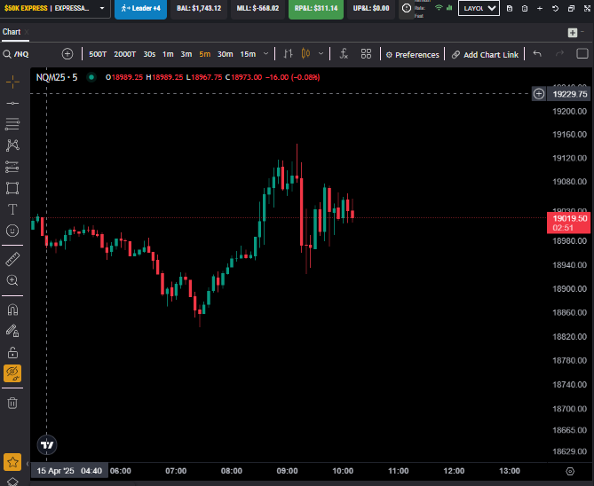Click the BAL: $1,743.12 balance display

click(x=199, y=8)
